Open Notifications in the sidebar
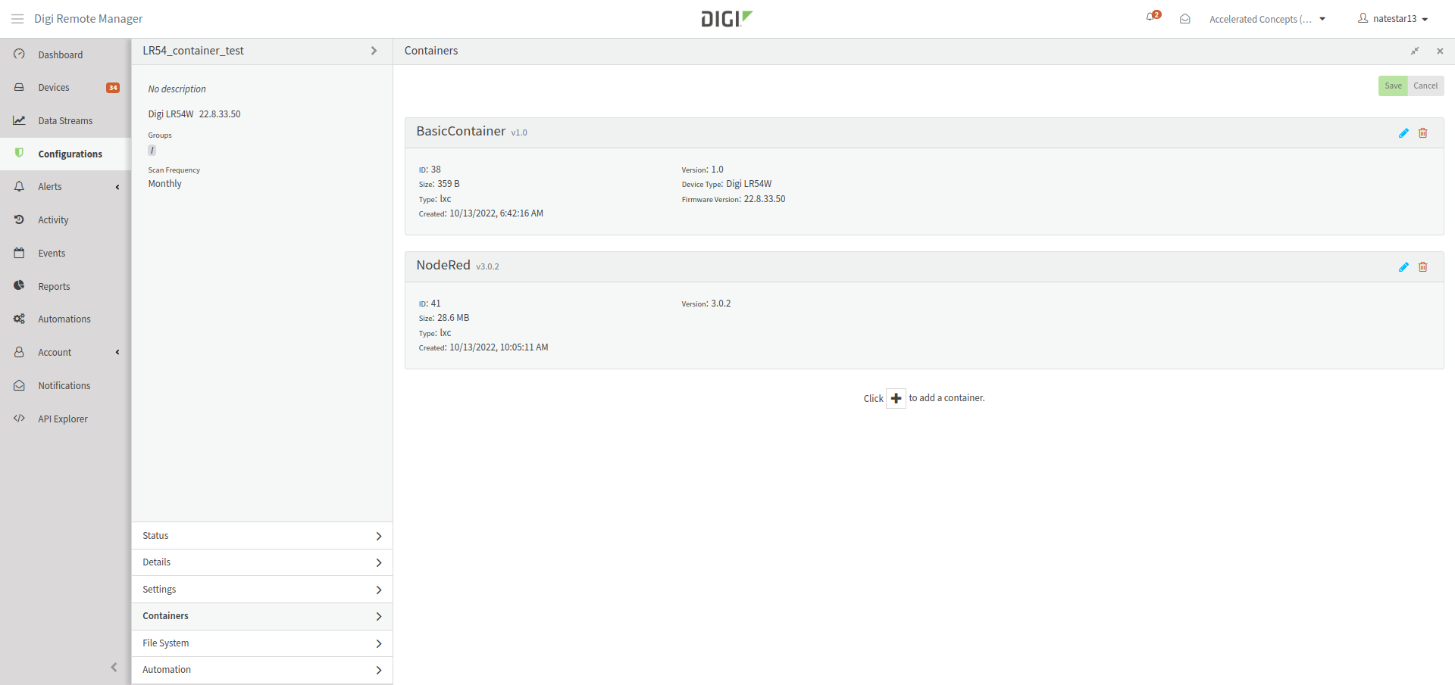Viewport: 1455px width, 685px height. [x=65, y=385]
